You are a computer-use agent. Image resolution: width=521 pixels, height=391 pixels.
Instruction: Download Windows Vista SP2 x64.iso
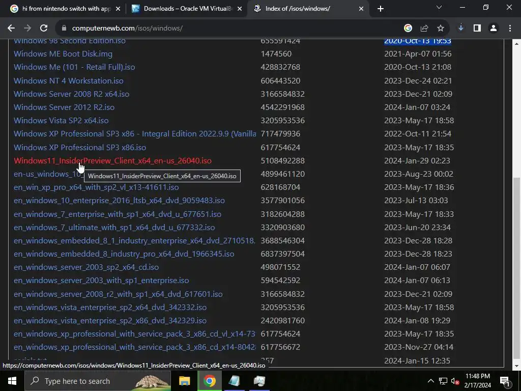click(x=61, y=121)
